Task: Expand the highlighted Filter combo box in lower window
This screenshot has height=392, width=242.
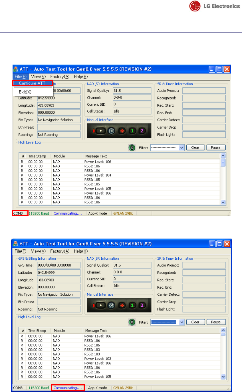Action: click(182, 322)
